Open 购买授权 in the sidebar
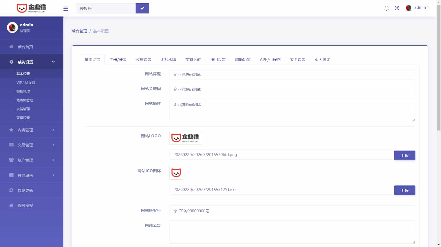The height and width of the screenshot is (247, 441). pos(25,206)
